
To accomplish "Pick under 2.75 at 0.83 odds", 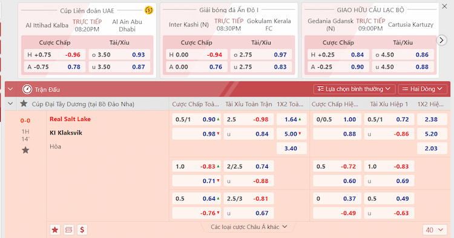I will coord(261,67).
